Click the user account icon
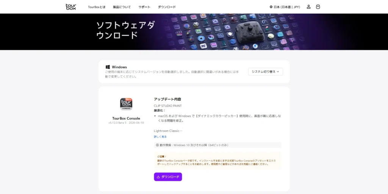Screen dimensions: 388x194 (308, 7)
